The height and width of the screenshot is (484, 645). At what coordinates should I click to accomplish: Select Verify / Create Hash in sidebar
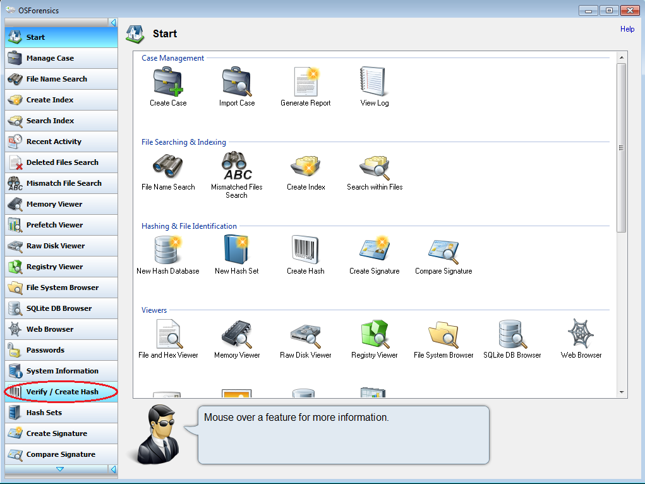(61, 392)
